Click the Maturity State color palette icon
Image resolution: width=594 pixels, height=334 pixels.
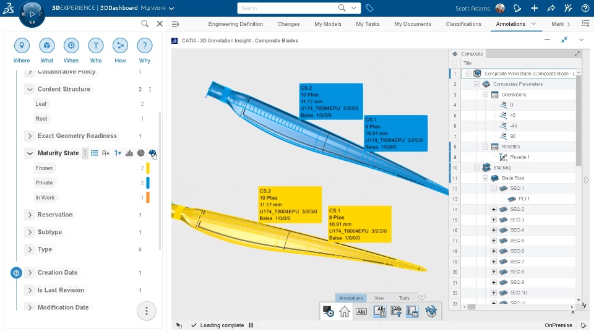152,153
